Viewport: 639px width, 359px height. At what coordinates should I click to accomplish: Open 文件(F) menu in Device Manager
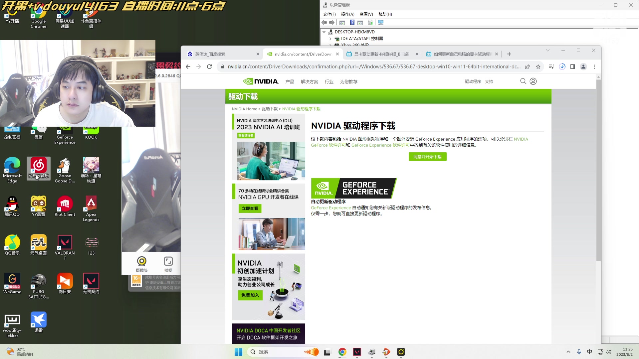[329, 14]
